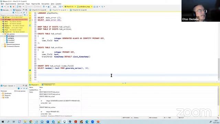This screenshot has height=124, width=220.
Task: Click the results panel vertical scrollbar
Action: click(x=219, y=97)
